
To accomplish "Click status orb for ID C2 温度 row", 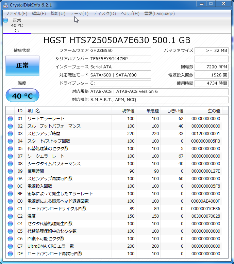I will pyautogui.click(x=10, y=216).
